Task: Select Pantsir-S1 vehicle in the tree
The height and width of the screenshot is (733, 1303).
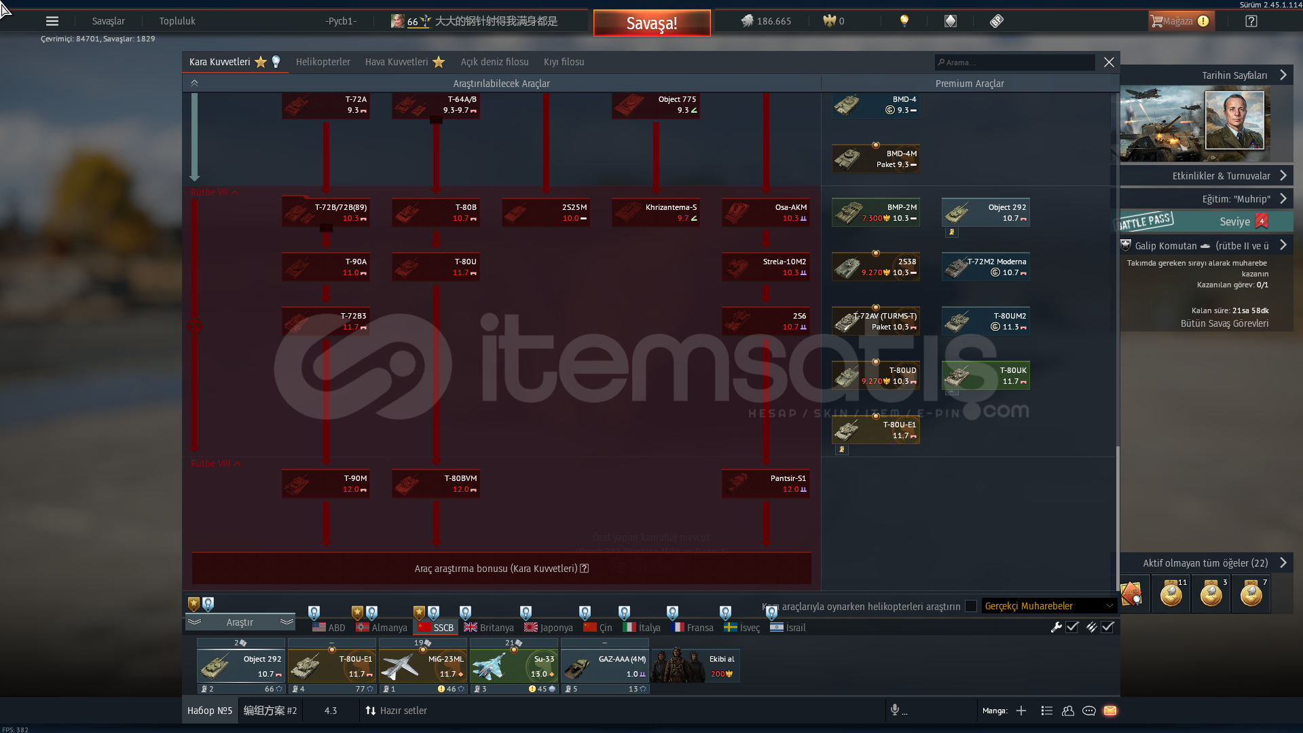Action: (766, 484)
